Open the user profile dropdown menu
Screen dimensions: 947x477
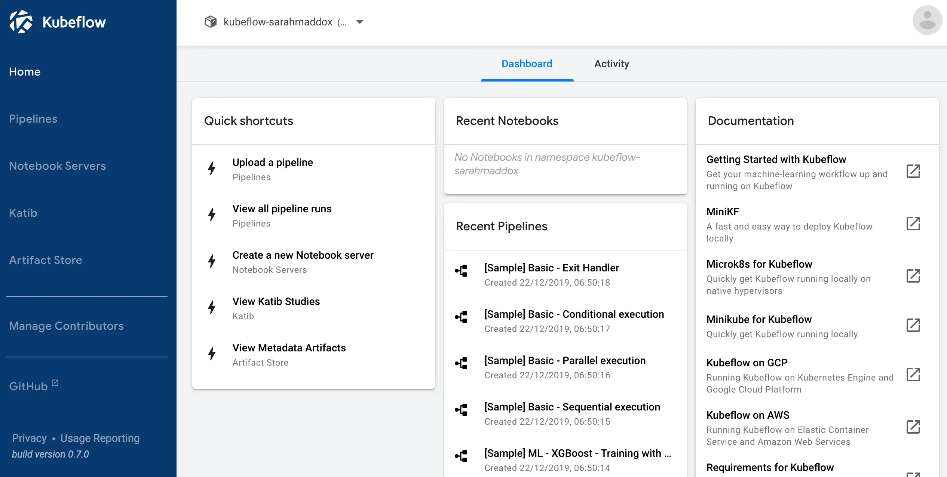[926, 22]
